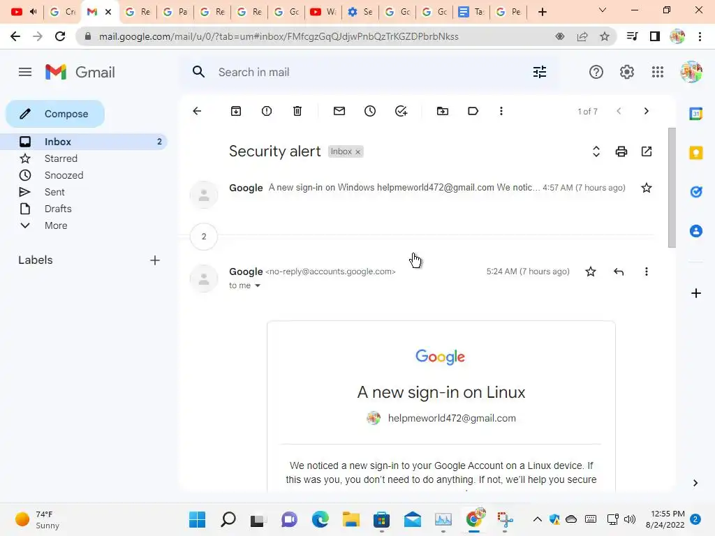This screenshot has height=536, width=715.
Task: Add conversation to Tasks
Action: 401,111
